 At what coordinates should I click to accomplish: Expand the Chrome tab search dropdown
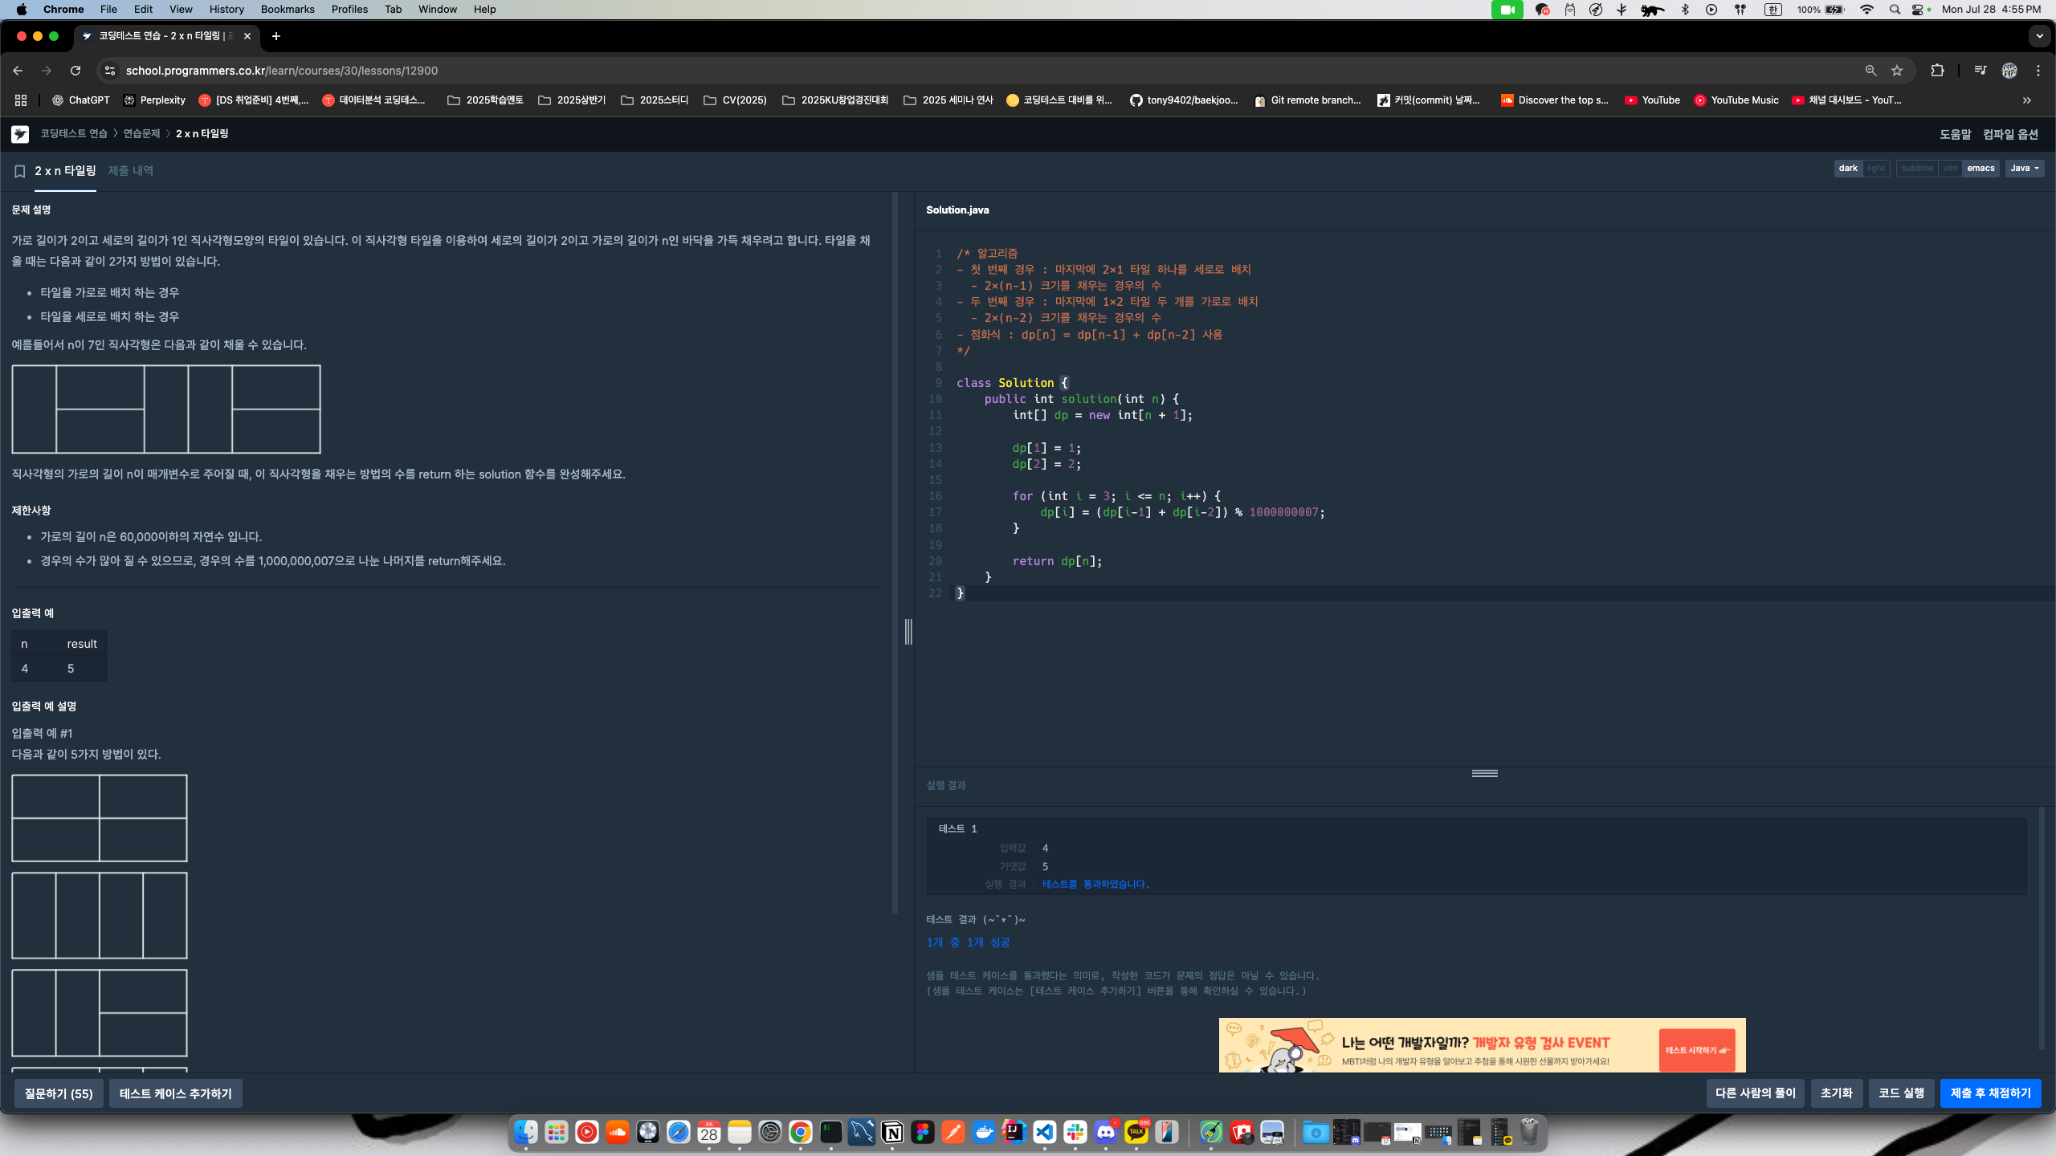[x=2040, y=36]
